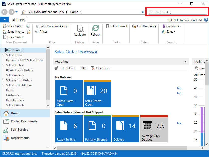Image resolution: width=209 pixels, height=157 pixels.
Task: Click the first Ne... link in For Release
Action: (x=180, y=88)
